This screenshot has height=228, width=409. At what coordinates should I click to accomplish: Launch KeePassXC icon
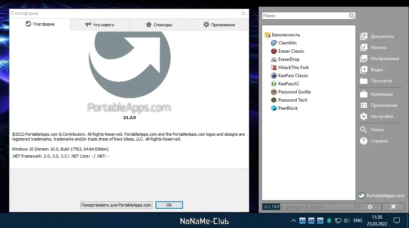click(274, 84)
